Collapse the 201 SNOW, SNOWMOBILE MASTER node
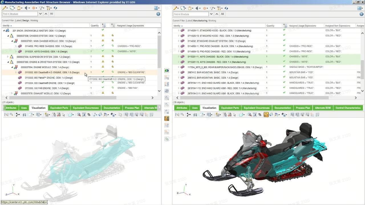This screenshot has height=205, width=365. pos(4,30)
